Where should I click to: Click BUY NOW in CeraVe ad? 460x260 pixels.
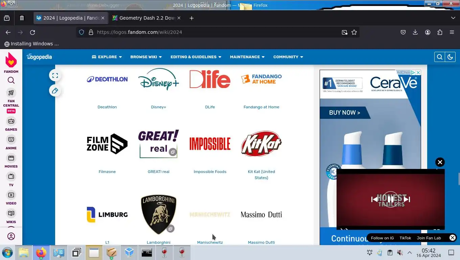345,112
